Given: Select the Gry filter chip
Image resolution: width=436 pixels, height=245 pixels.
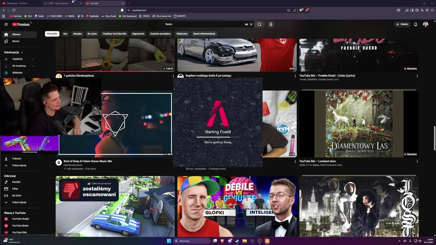Looking at the screenshot, I should click(x=65, y=34).
